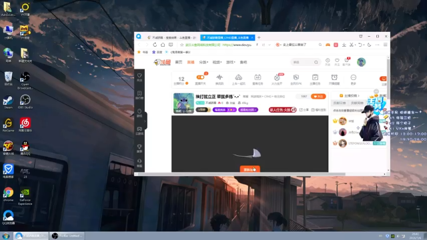Open OBS Studio desktop shortcut
427x240 pixels.
(x=25, y=102)
